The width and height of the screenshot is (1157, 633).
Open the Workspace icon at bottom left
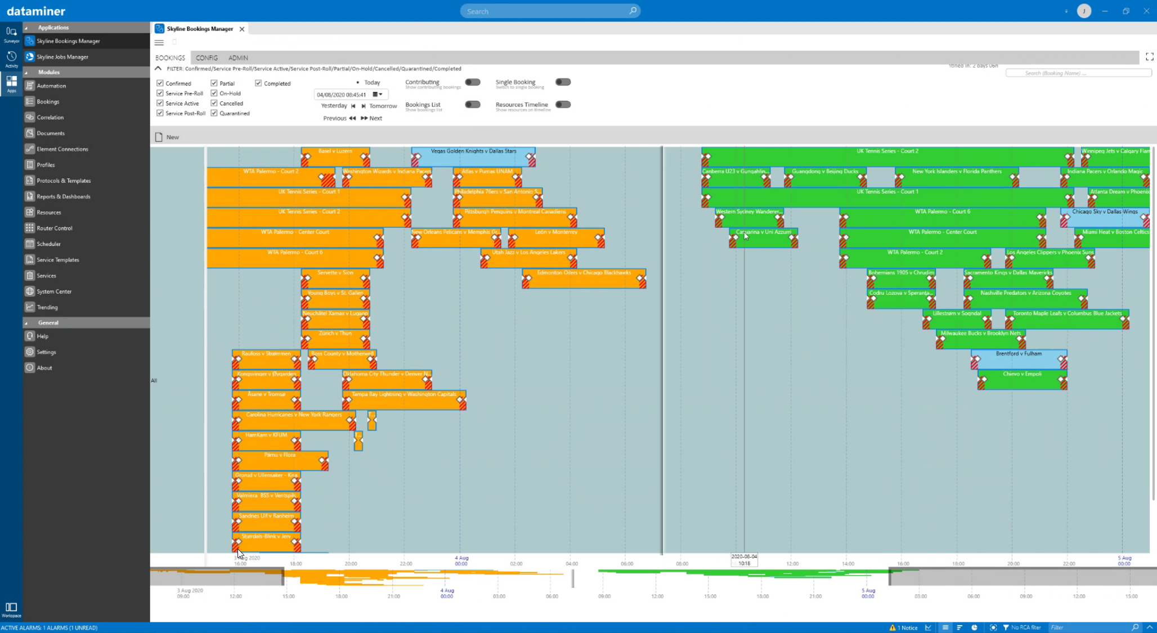(x=11, y=609)
